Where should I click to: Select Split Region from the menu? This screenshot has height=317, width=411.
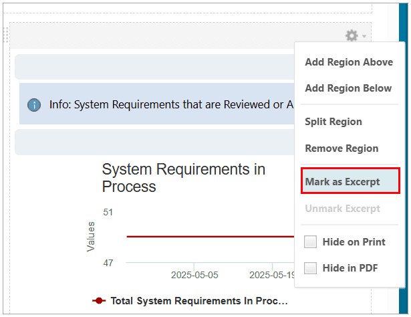(333, 122)
